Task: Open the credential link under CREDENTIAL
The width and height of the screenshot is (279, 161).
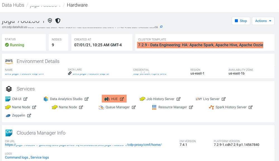Action: (150, 73)
